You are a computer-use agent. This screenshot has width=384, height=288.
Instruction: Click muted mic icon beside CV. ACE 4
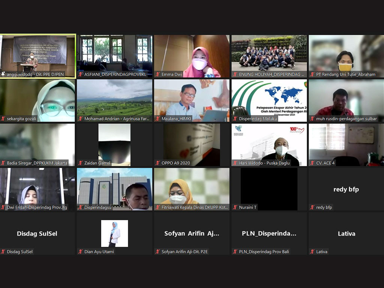(x=312, y=163)
